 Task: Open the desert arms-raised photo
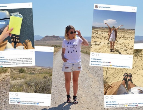click(113, 32)
